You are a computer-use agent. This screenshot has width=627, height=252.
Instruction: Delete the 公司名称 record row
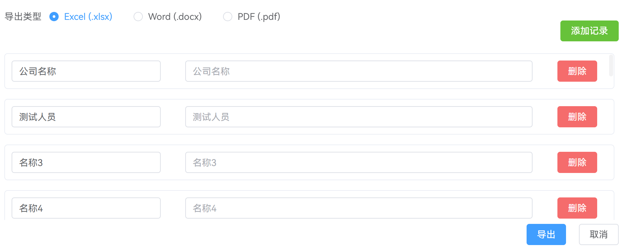click(577, 71)
